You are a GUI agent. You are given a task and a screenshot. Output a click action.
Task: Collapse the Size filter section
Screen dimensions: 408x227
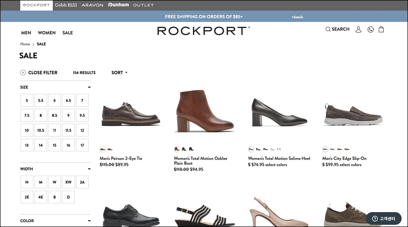point(89,87)
